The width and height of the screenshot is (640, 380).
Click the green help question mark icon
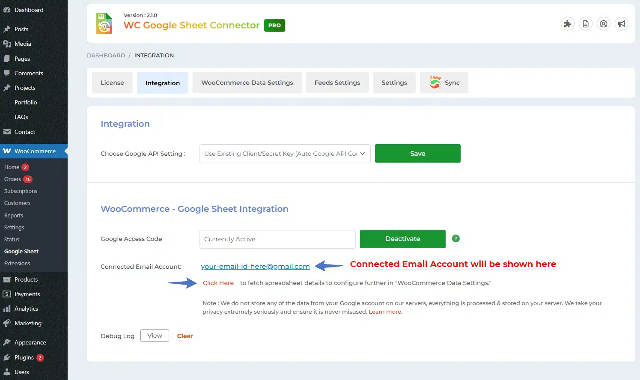455,239
